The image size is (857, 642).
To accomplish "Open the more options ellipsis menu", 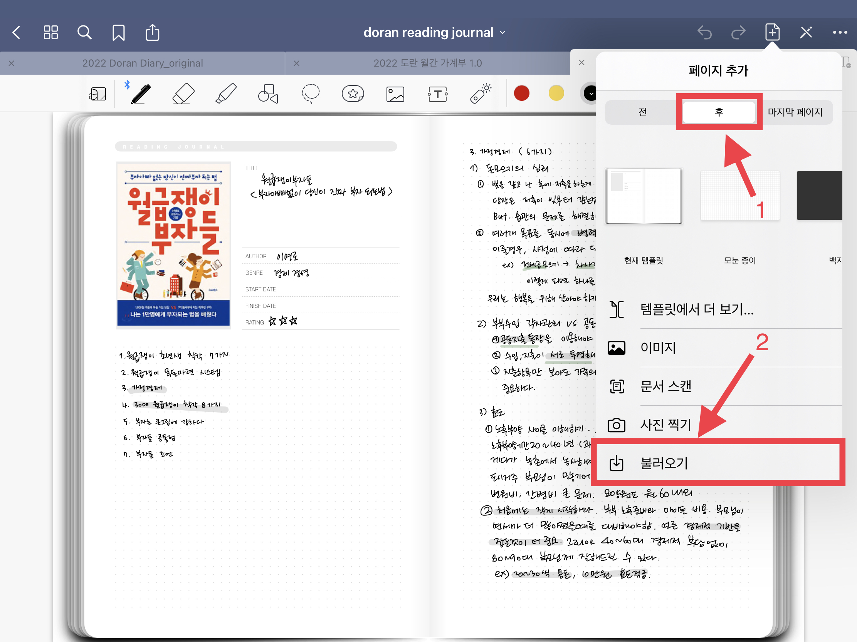I will pos(839,32).
